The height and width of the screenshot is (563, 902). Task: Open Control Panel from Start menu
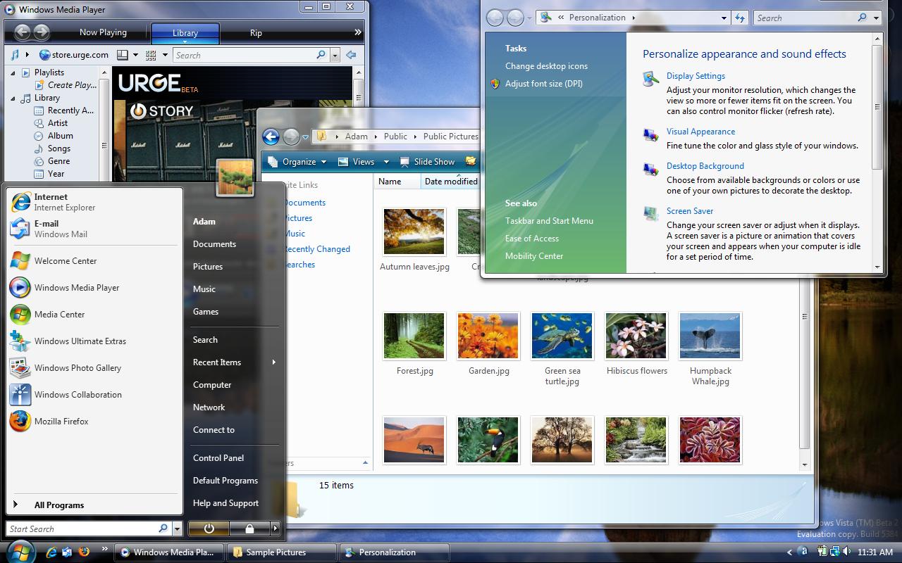click(x=218, y=458)
